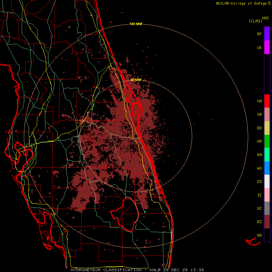Click the "KMLB" station identifier
Screen dimensions: 272x272
coord(154,270)
